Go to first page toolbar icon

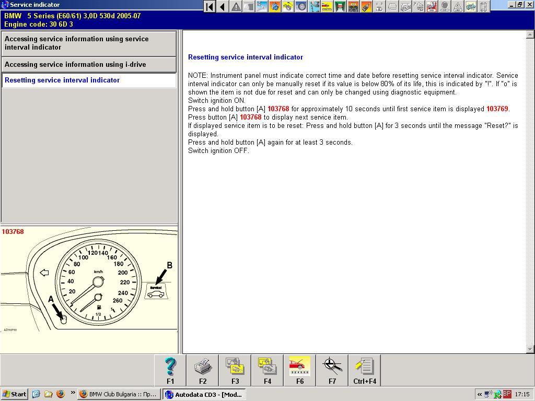click(210, 6)
